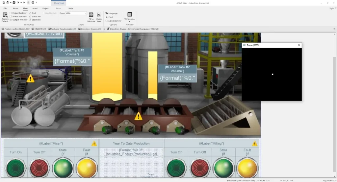This screenshot has height=182, width=337.
Task: Click the Open folder icon in quick access toolbar
Action: [x=8, y=3]
